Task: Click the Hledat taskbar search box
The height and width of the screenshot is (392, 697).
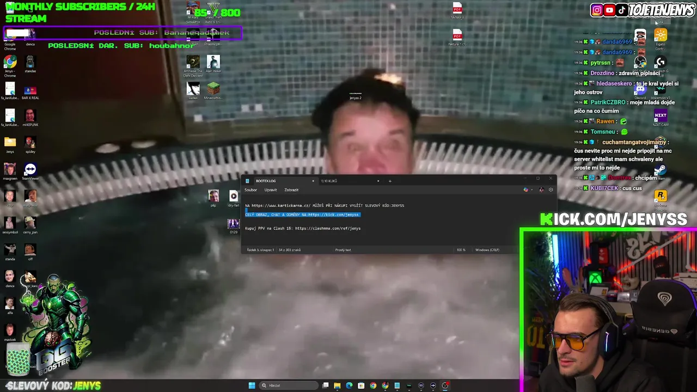Action: tap(289, 385)
